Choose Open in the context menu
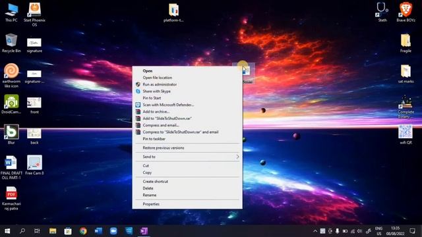Screen dimensions: 422x237 coord(187,71)
